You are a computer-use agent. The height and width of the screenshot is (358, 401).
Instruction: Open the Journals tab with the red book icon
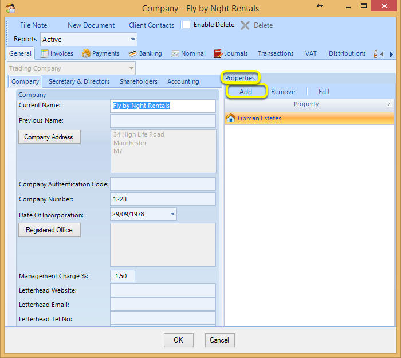click(x=231, y=53)
